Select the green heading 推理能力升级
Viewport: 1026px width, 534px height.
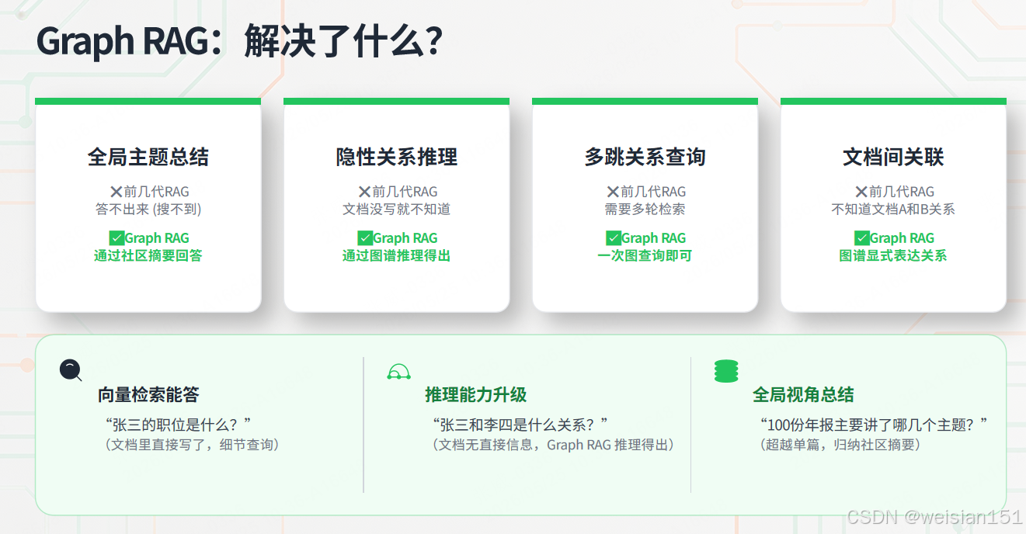(476, 395)
